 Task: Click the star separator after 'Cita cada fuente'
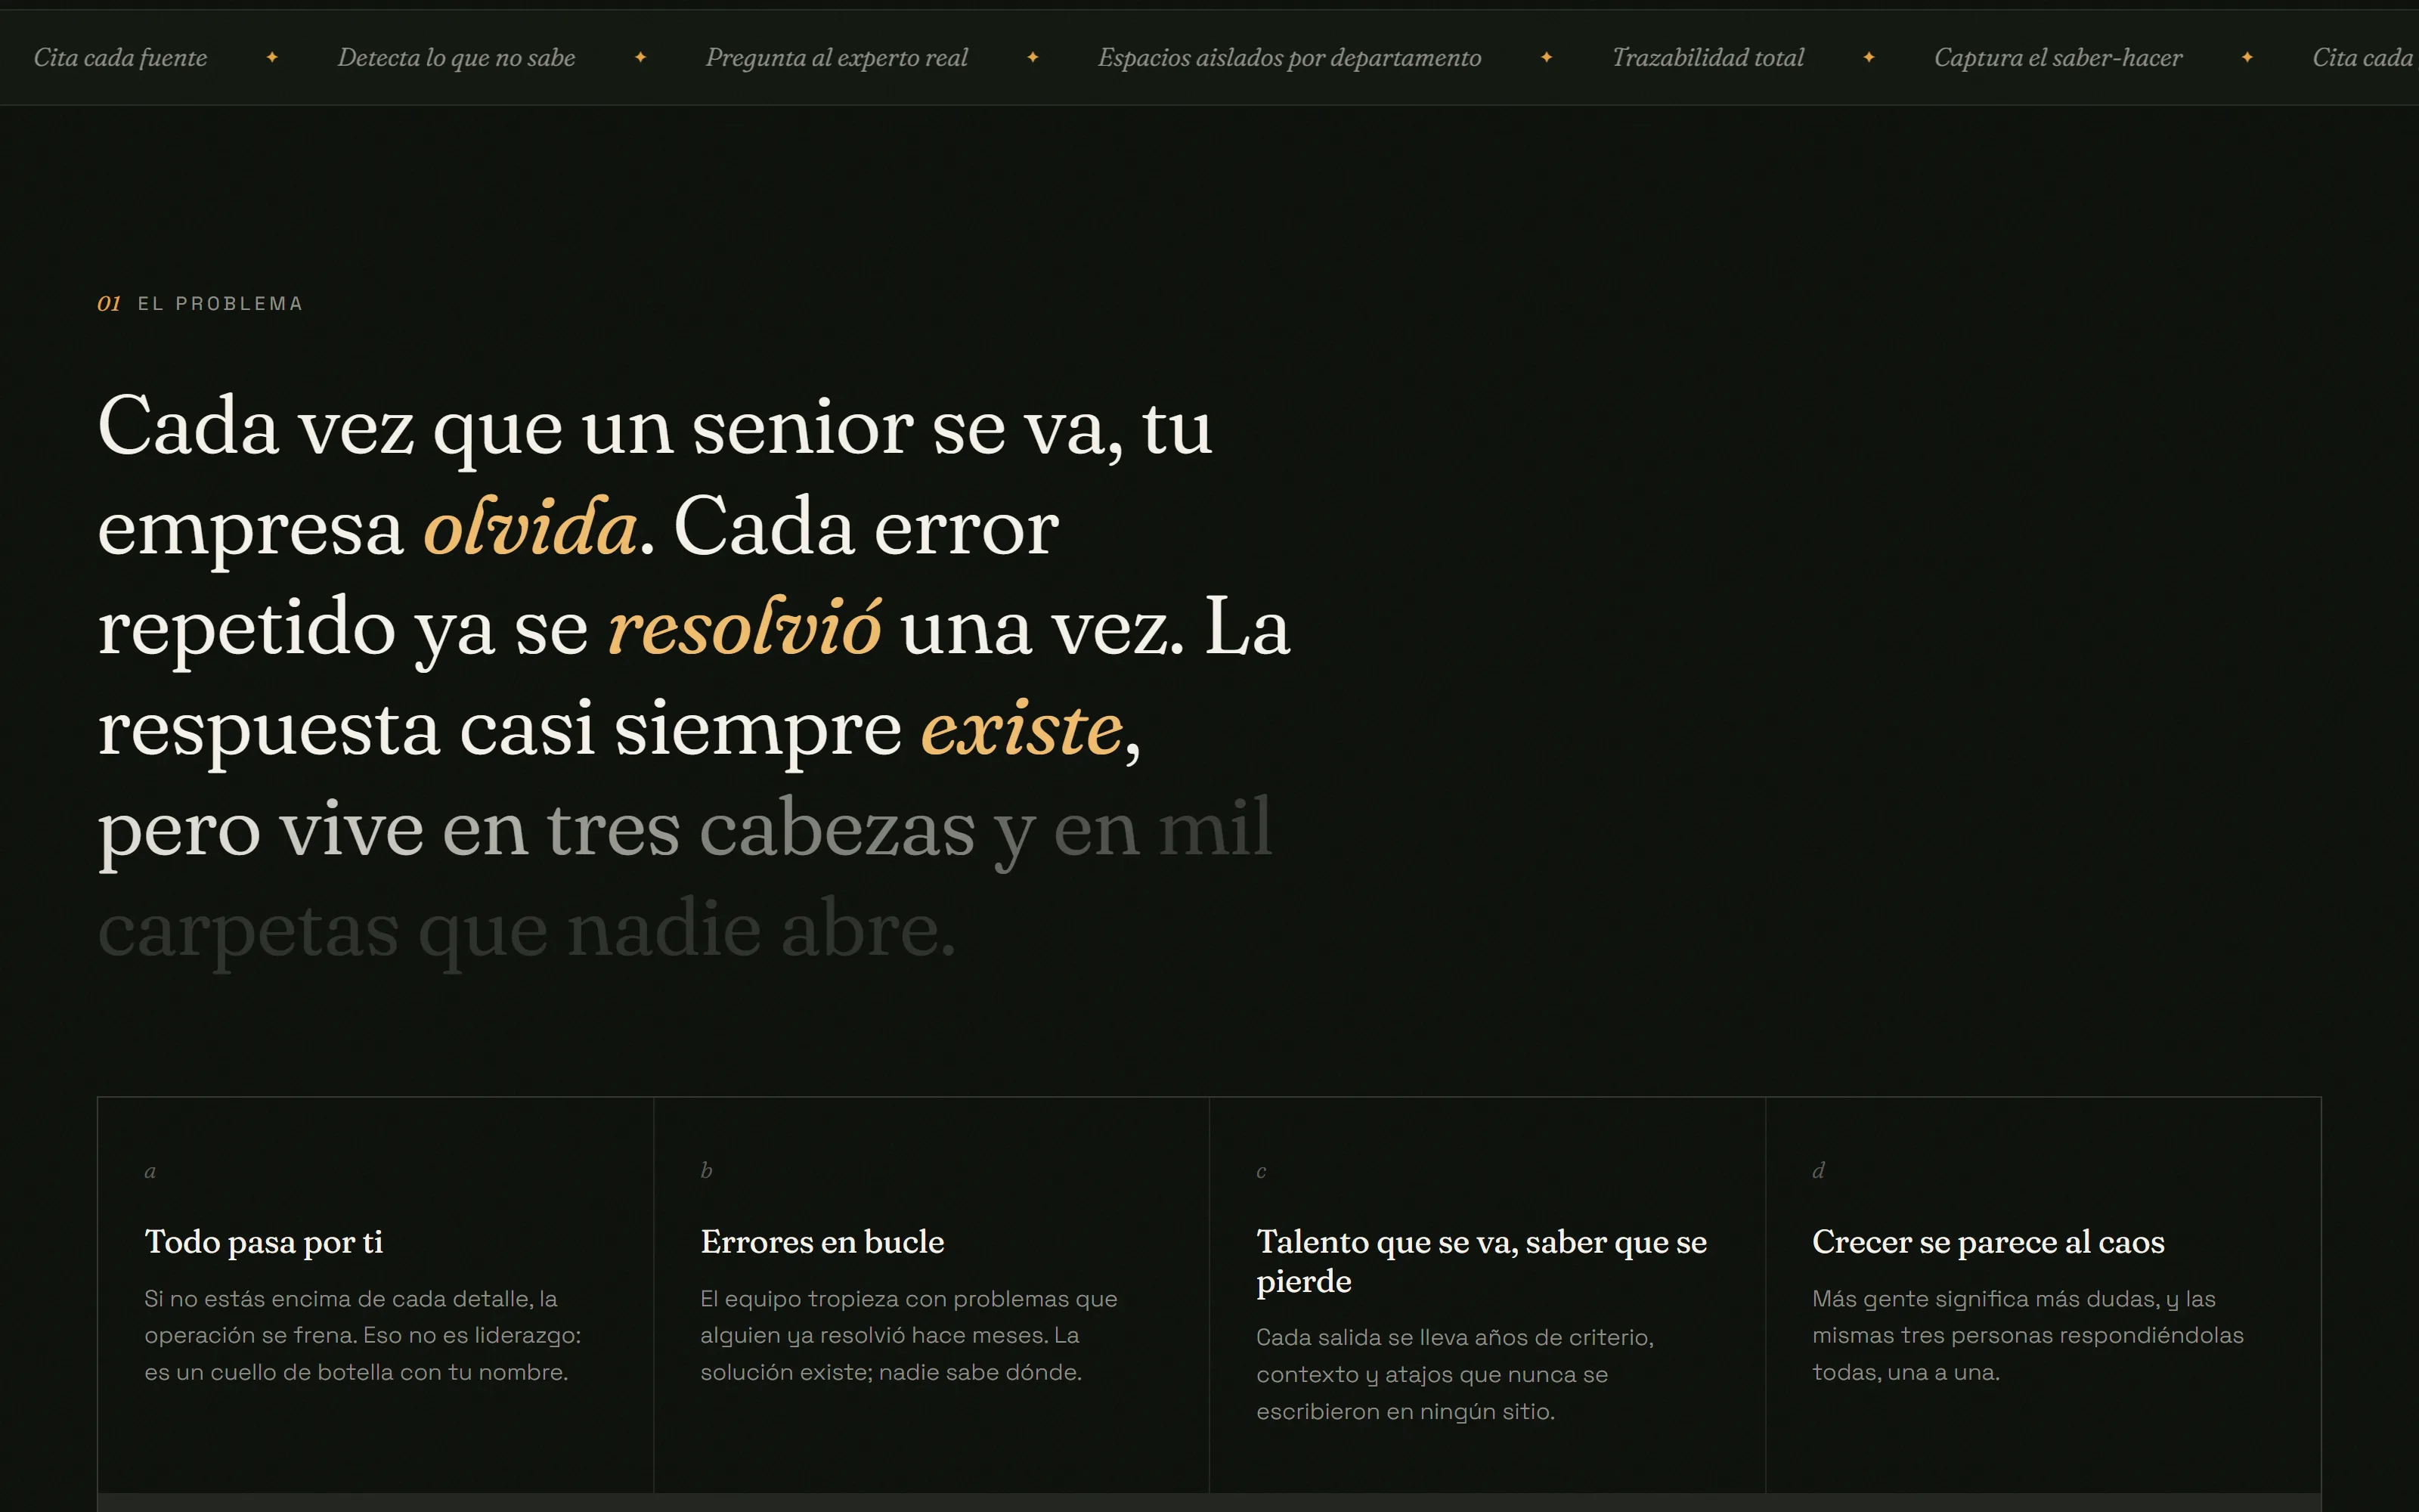coord(272,57)
